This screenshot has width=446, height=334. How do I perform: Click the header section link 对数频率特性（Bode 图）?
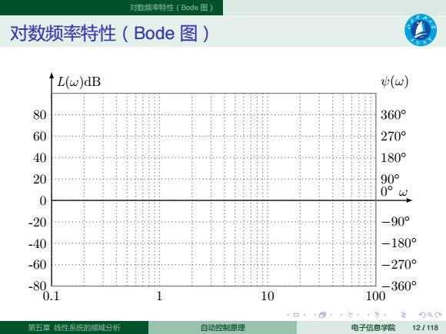pyautogui.click(x=171, y=8)
